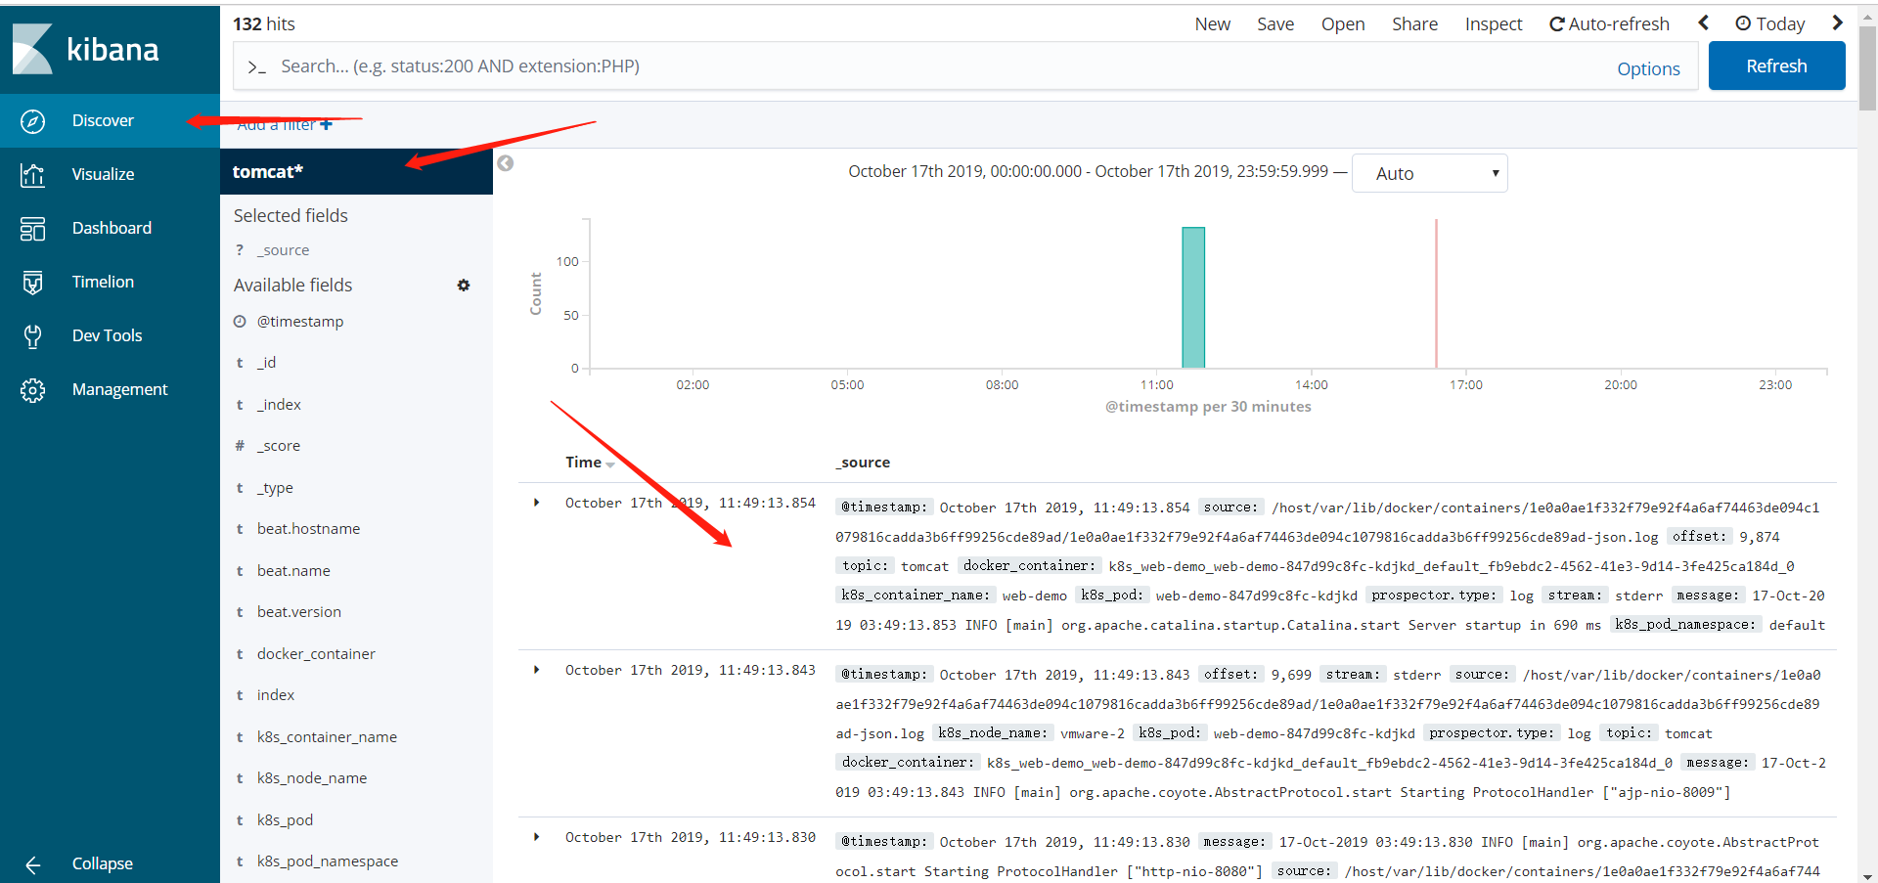Image resolution: width=1878 pixels, height=883 pixels.
Task: Open the Discover compass icon
Action: tap(32, 121)
